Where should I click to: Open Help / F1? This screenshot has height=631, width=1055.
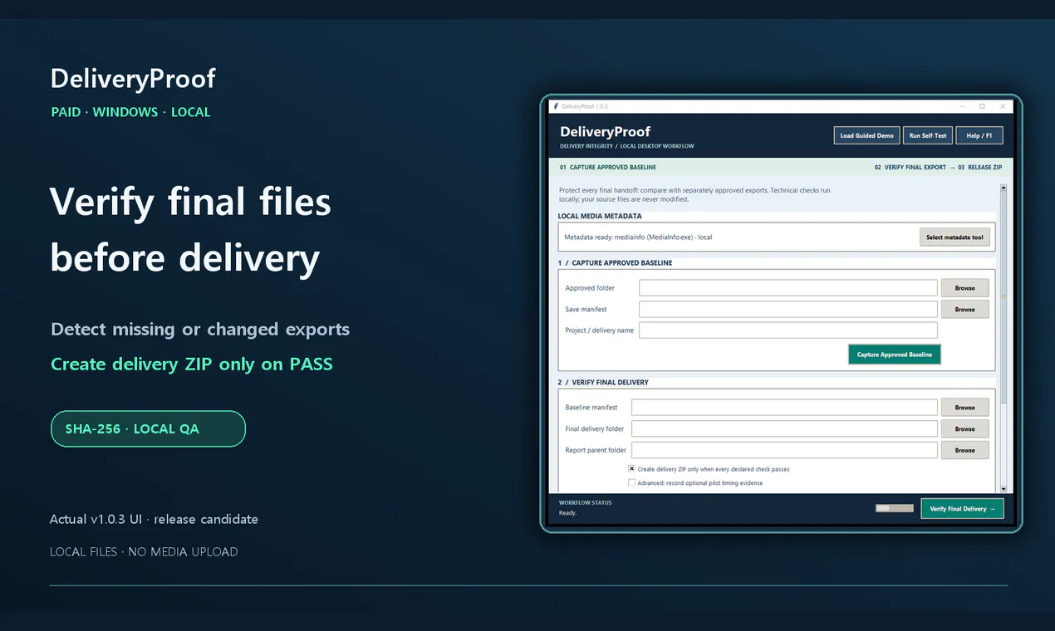(979, 135)
